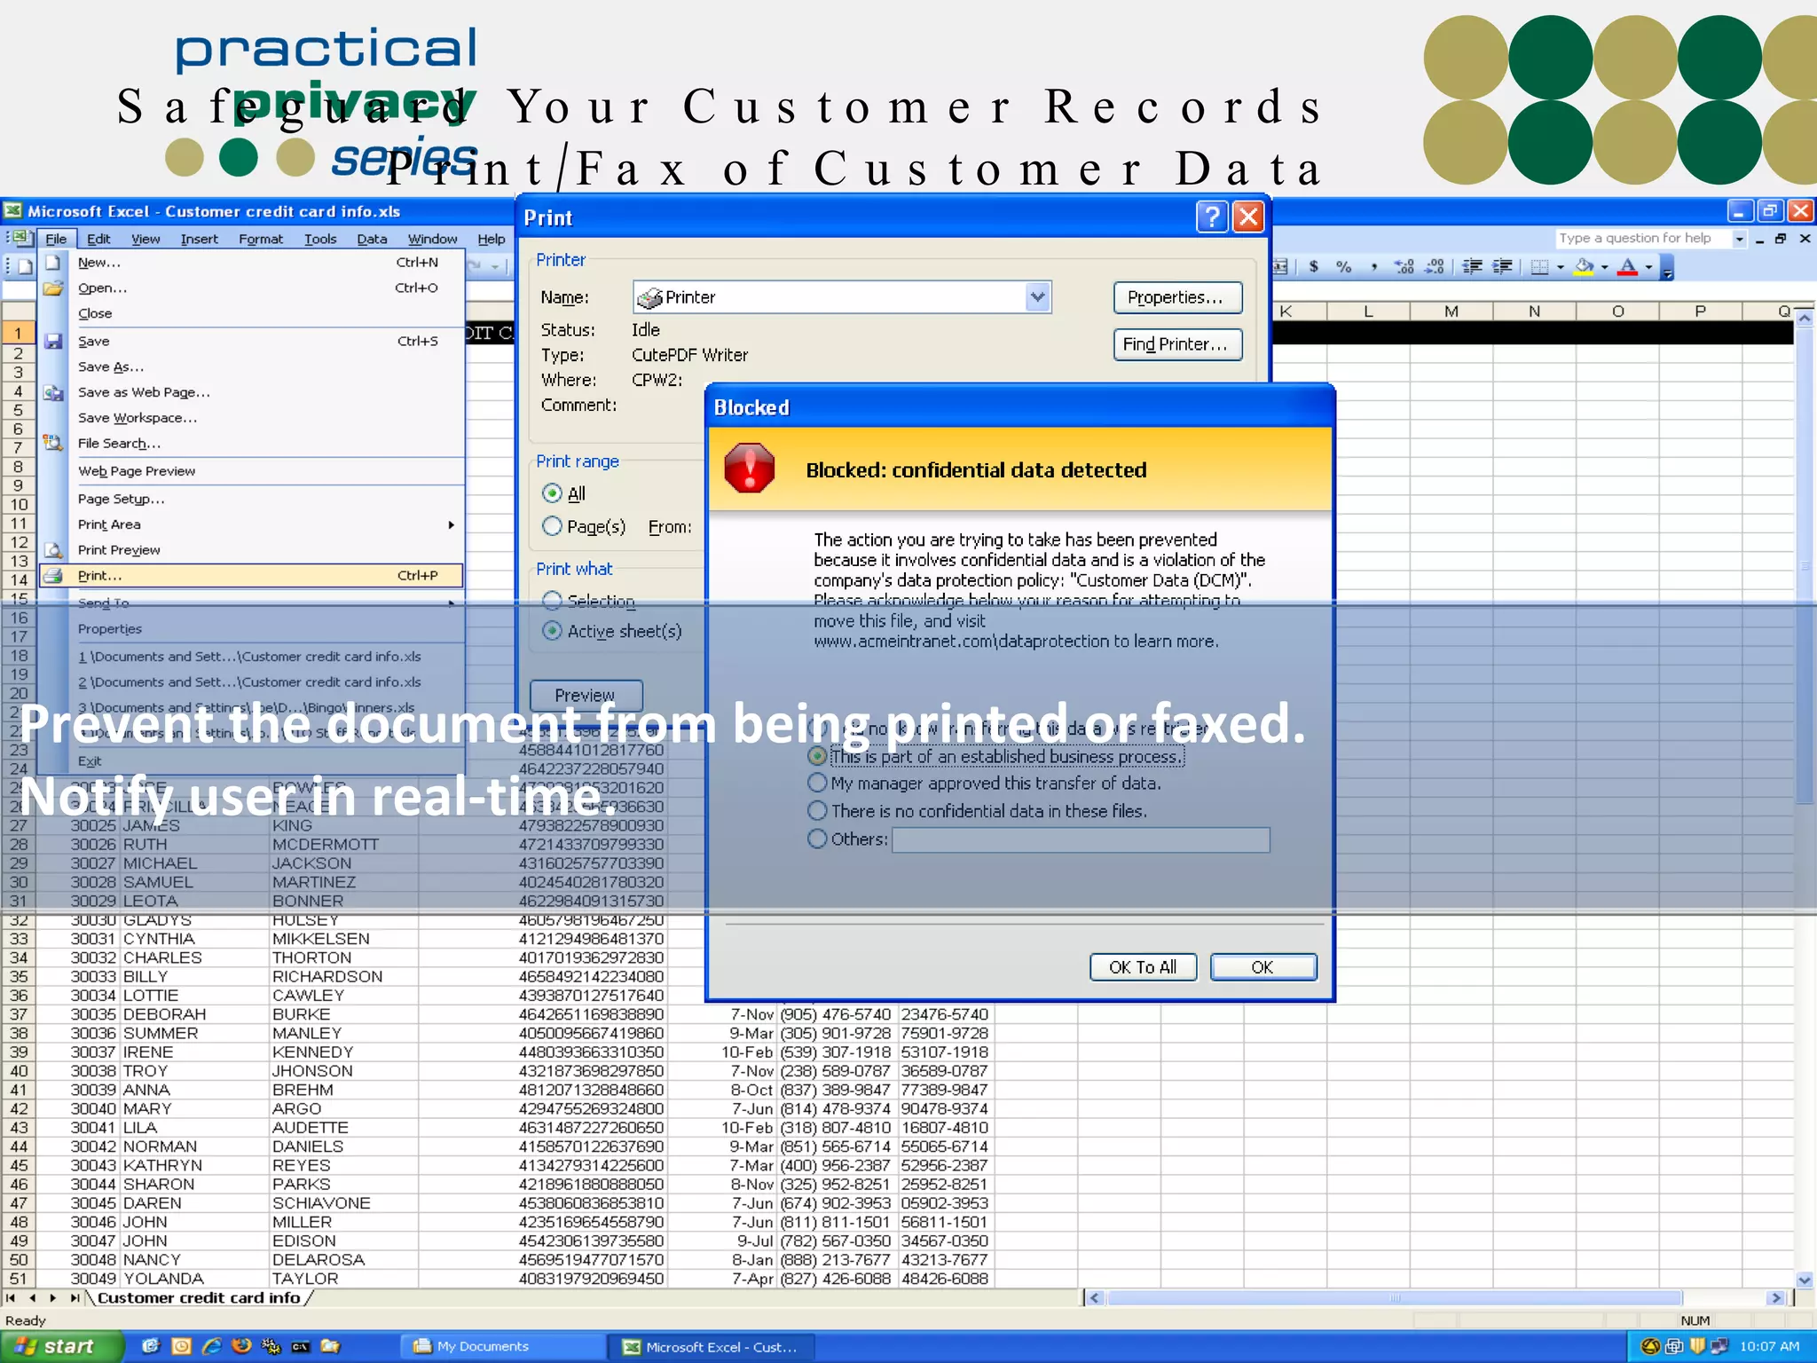Click the Font Color letter A icon

click(x=1627, y=266)
